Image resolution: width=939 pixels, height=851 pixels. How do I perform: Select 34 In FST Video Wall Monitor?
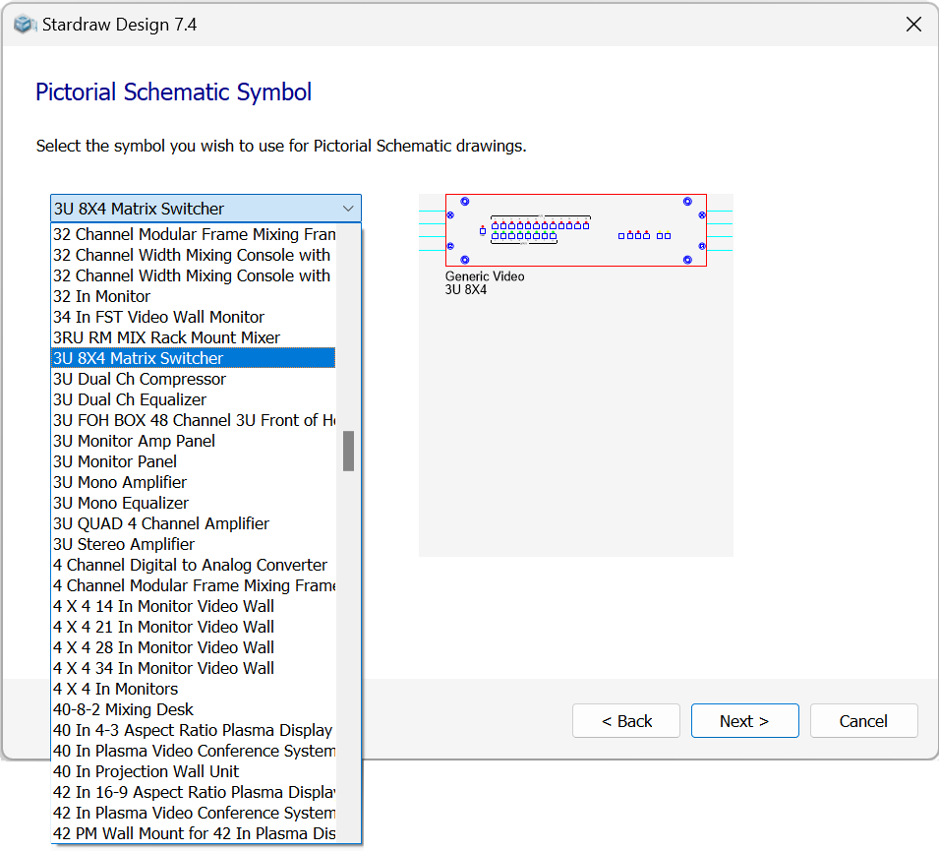pos(194,317)
